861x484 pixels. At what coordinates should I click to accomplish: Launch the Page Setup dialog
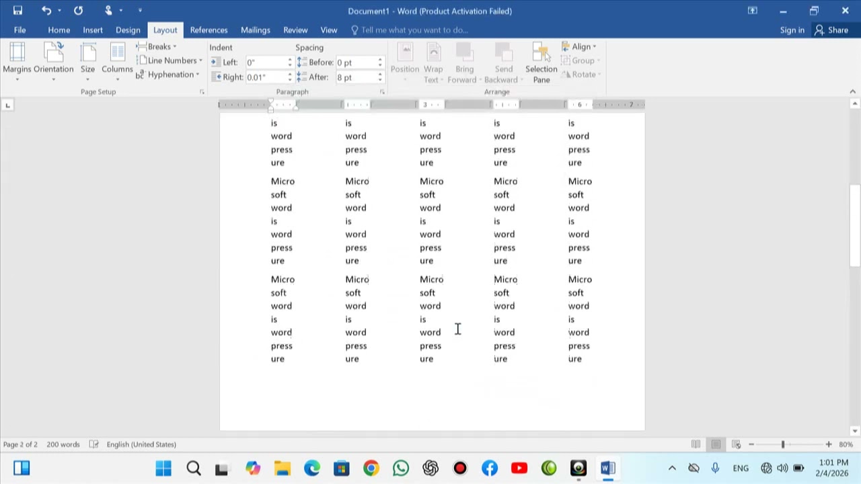(x=202, y=92)
